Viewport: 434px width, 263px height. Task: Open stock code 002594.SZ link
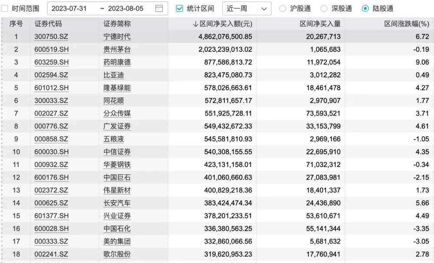coord(51,75)
